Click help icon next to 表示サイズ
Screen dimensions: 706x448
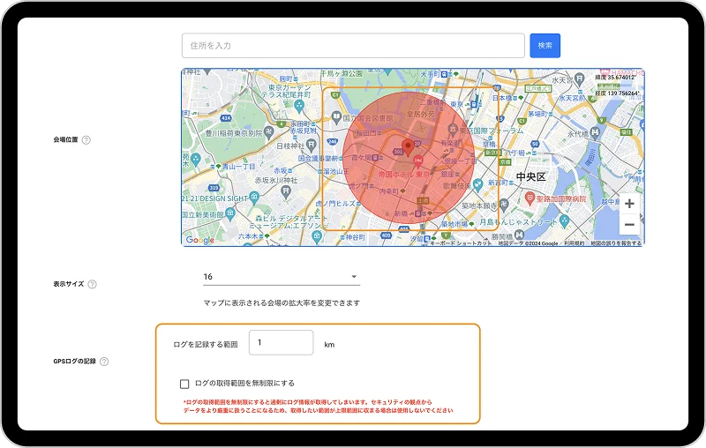(x=92, y=284)
